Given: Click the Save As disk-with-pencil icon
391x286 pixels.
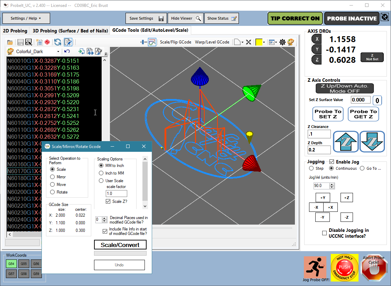Looking at the screenshot, I should 29,42.
